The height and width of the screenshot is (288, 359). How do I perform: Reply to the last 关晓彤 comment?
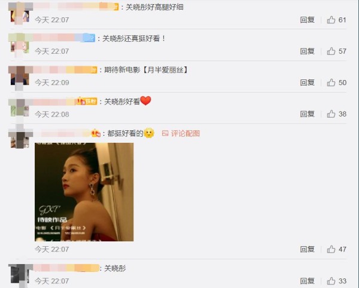pos(308,281)
